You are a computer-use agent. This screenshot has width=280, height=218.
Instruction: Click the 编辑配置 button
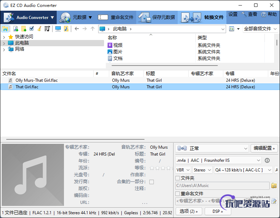pyautogui.click(x=264, y=148)
